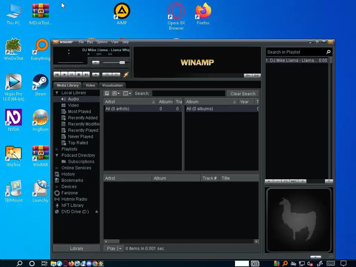Click the orange Winamp lightning bolt icon
Screen dimensions: 356x267
coord(126,74)
